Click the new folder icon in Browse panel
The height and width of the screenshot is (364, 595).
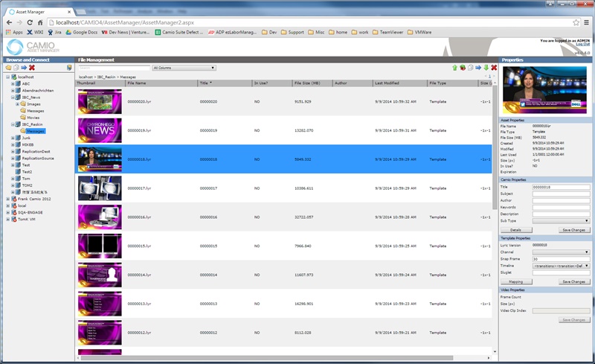click(8, 68)
